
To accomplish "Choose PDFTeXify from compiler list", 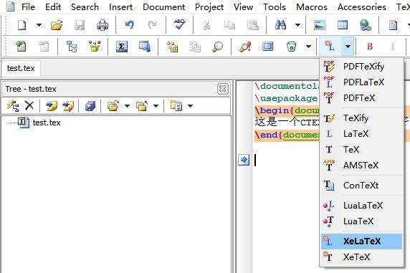I will [362, 67].
